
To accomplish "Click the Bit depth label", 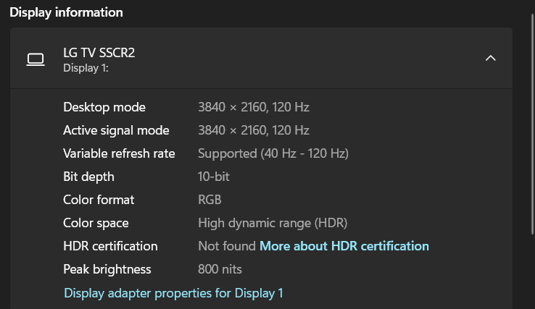I will click(x=88, y=177).
